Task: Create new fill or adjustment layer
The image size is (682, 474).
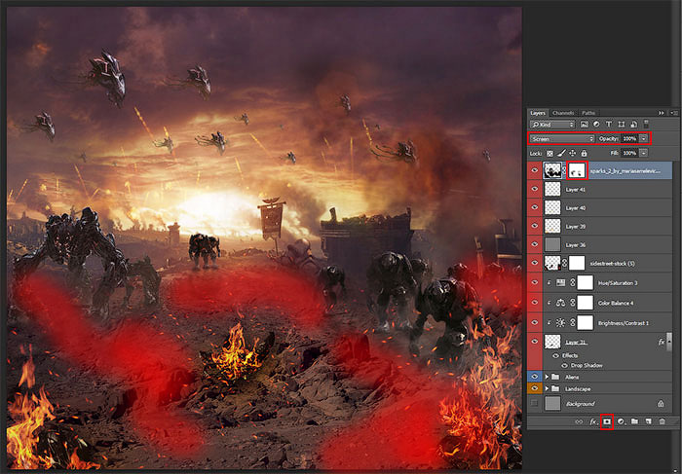Action: point(622,421)
